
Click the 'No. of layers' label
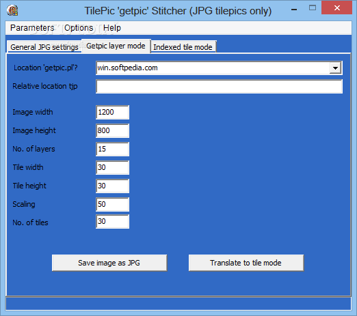34,149
